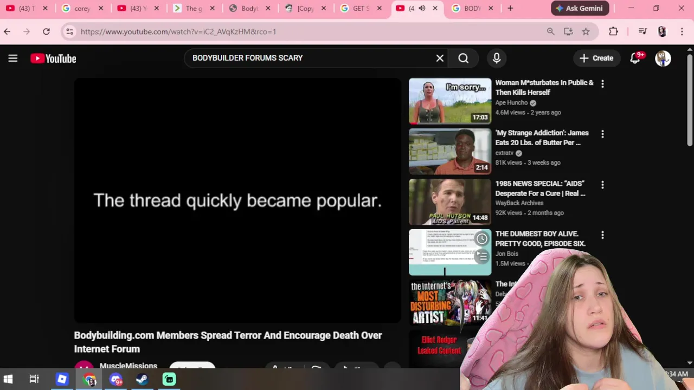
Task: Open options for 1985 News Special video
Action: tap(602, 185)
